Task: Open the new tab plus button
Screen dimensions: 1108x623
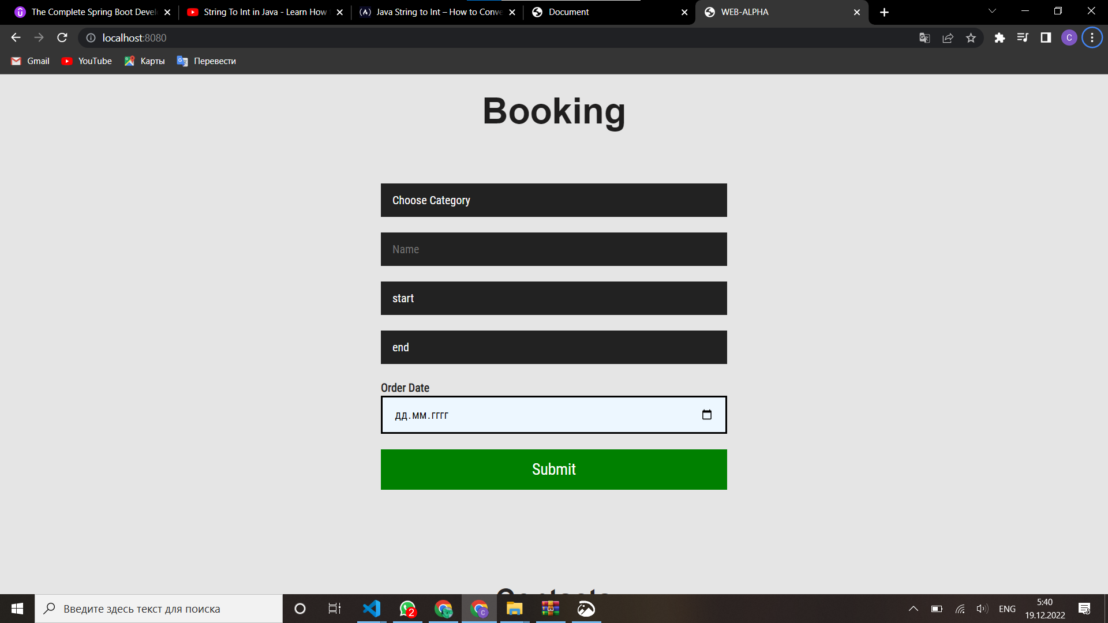Action: (x=884, y=12)
